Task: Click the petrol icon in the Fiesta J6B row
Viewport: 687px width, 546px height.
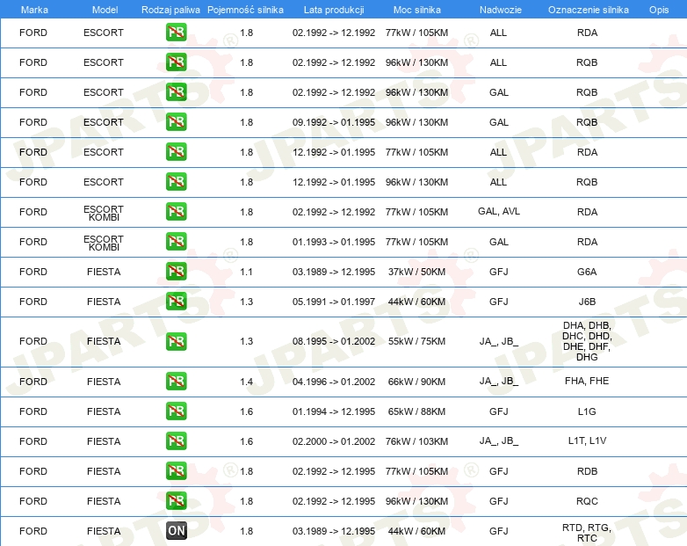Action: 176,302
